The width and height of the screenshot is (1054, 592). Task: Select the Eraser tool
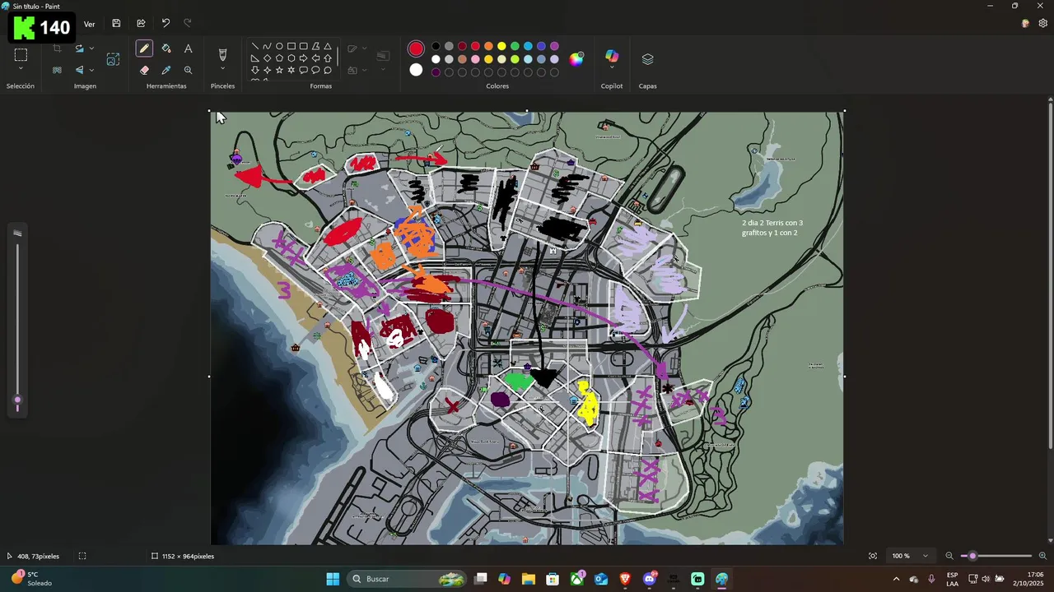click(x=144, y=70)
